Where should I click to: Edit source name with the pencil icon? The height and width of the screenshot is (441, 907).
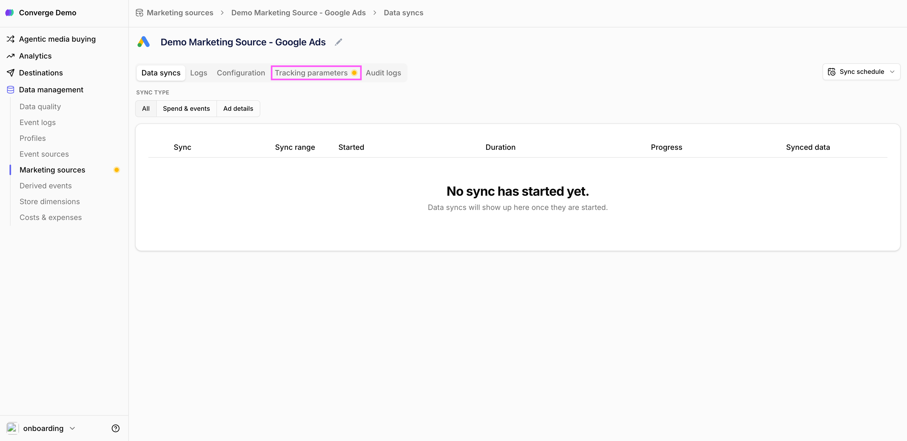(338, 42)
